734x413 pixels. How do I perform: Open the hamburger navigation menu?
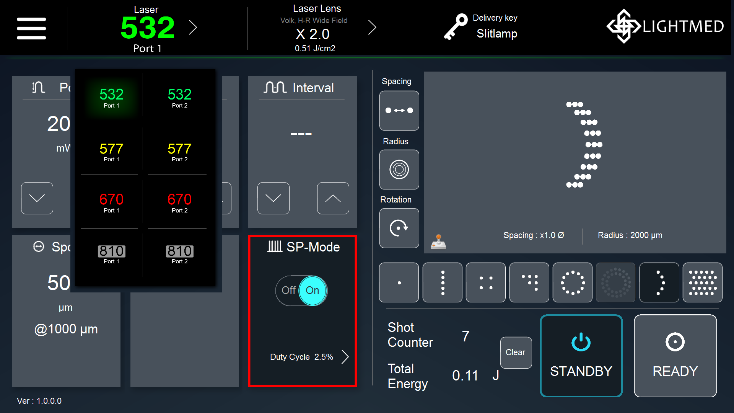31,28
